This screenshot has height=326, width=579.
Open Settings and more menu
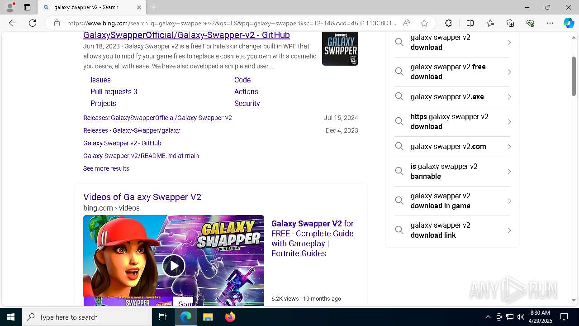pos(550,23)
